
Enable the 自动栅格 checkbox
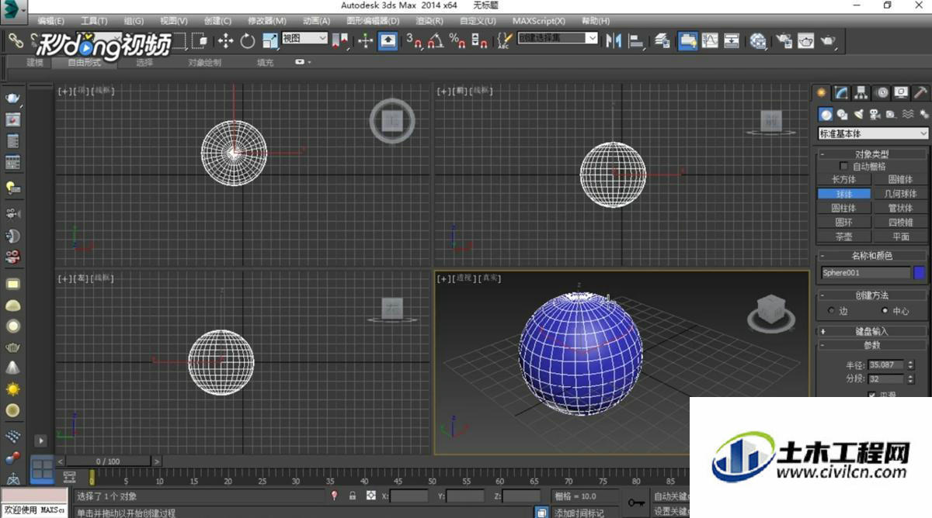(844, 166)
